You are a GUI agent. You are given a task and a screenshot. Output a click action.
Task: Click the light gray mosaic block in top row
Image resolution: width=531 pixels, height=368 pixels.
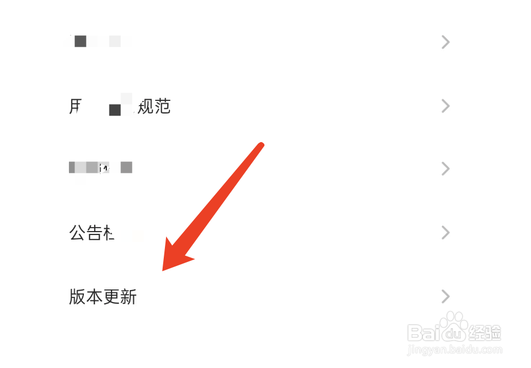pos(115,41)
